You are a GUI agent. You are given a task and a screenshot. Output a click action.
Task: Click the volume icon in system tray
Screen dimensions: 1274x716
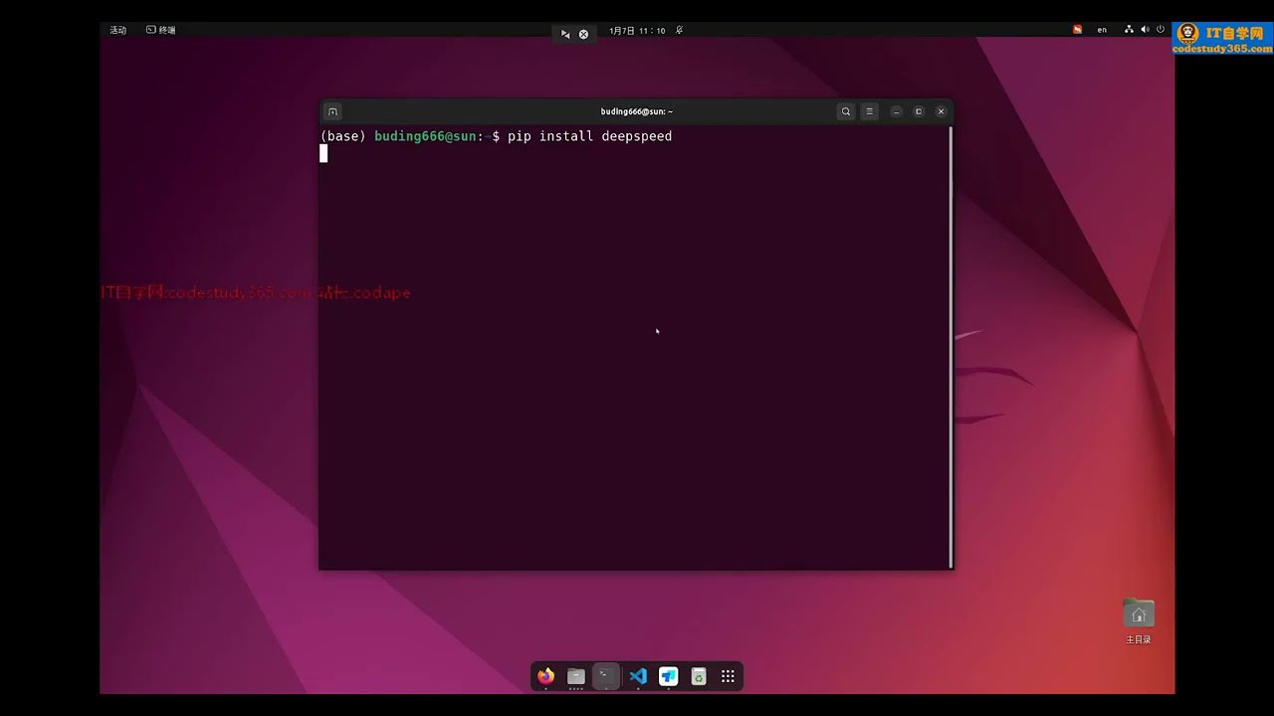(1145, 30)
